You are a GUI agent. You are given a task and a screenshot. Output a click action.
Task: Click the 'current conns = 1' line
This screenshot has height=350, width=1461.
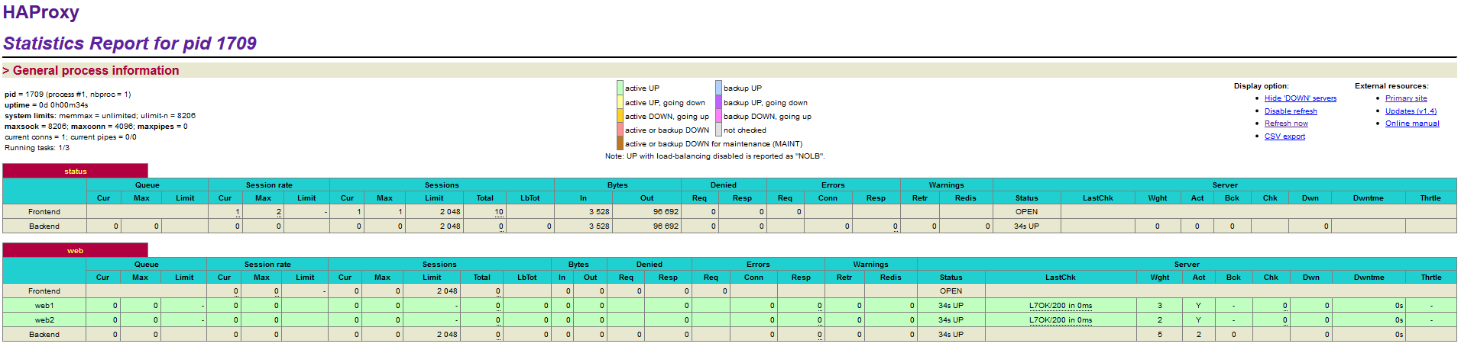(x=70, y=137)
